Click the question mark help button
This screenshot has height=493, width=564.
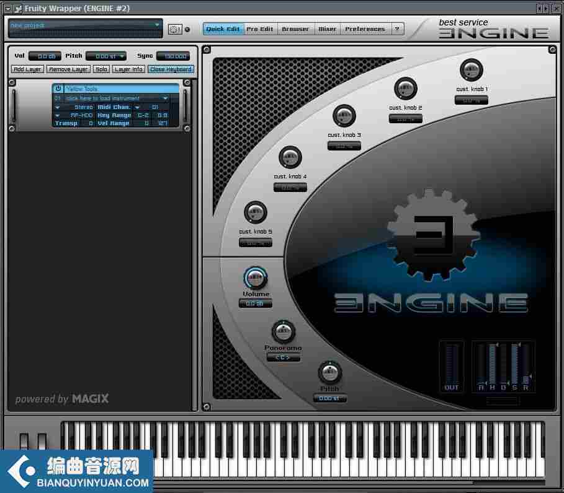[x=397, y=28]
